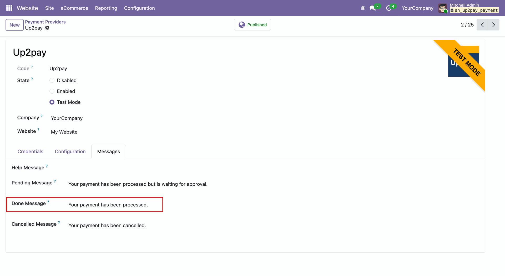Open Mitchell Admin user menu
505x276 pixels.
[x=468, y=8]
